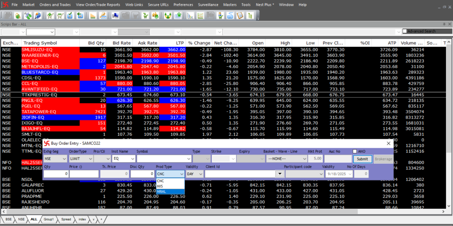Switch to the Group1 watchlist tab
The width and height of the screenshot is (453, 226).
(49, 219)
